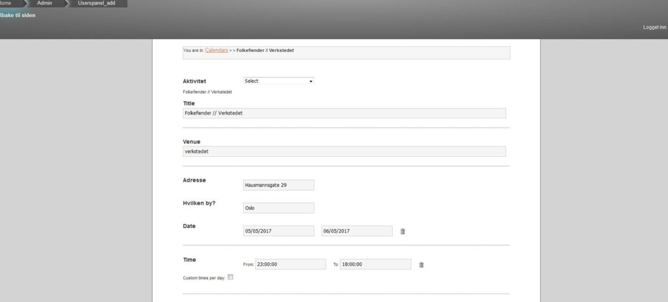The height and width of the screenshot is (302, 668).
Task: Click the end date field 06/05/2017
Action: coord(357,231)
